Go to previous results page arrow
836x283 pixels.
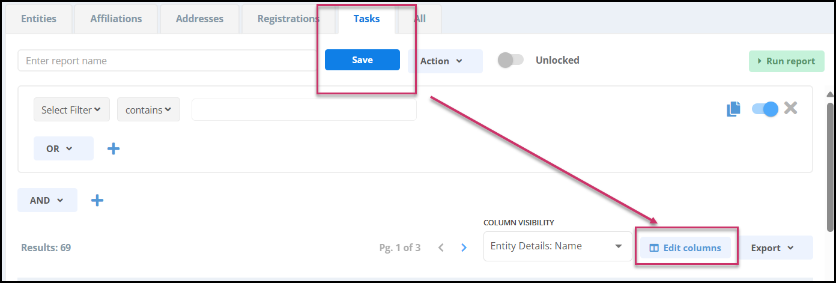441,248
